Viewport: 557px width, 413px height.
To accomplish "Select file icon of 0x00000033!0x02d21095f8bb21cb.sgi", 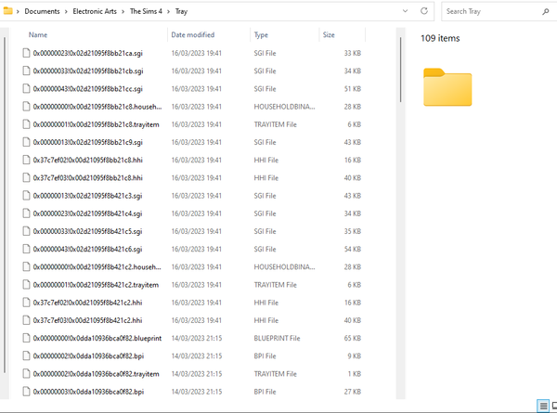I will [x=26, y=71].
